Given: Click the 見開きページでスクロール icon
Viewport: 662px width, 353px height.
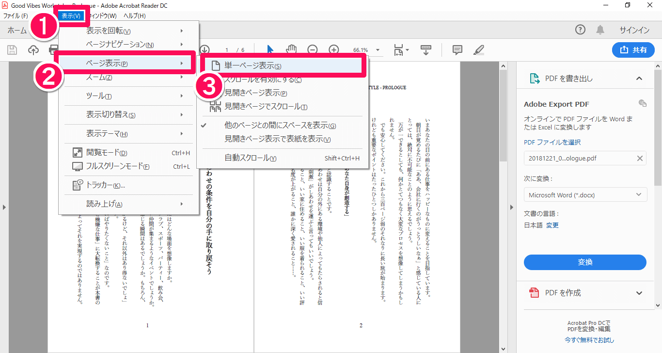Looking at the screenshot, I should pos(215,107).
